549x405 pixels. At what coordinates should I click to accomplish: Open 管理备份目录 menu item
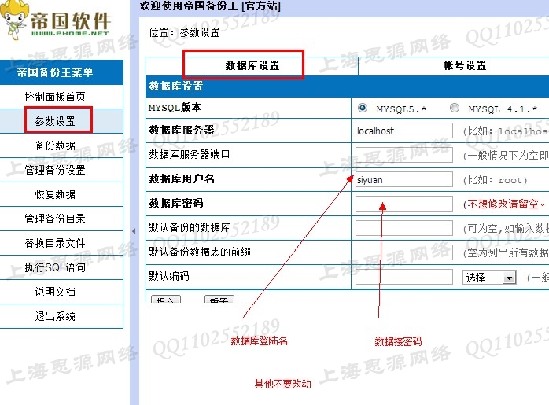[x=55, y=219]
